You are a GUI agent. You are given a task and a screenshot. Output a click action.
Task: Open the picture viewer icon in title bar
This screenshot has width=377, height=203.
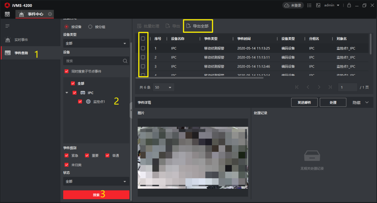point(318,5)
